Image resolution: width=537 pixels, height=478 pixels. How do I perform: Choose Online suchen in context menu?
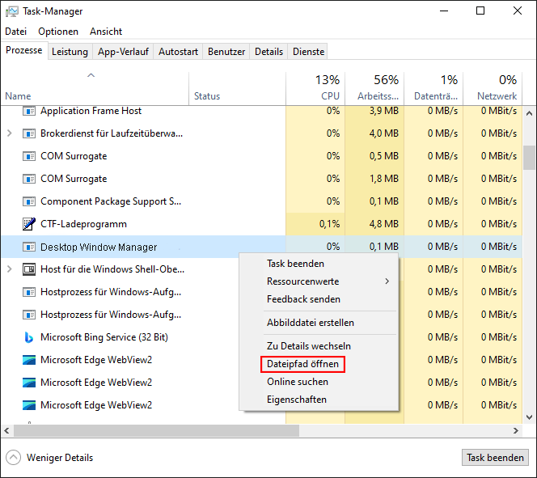[298, 382]
